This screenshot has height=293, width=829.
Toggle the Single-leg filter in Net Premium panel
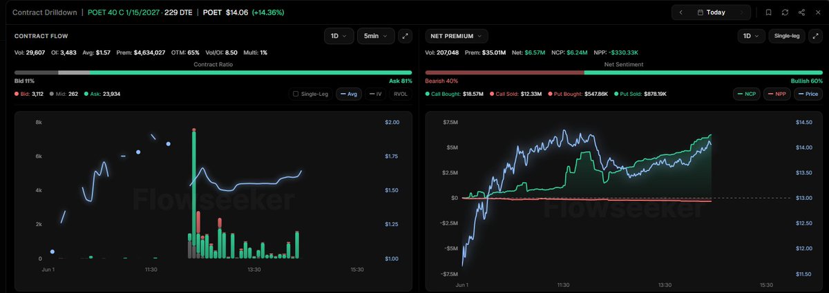click(x=787, y=36)
